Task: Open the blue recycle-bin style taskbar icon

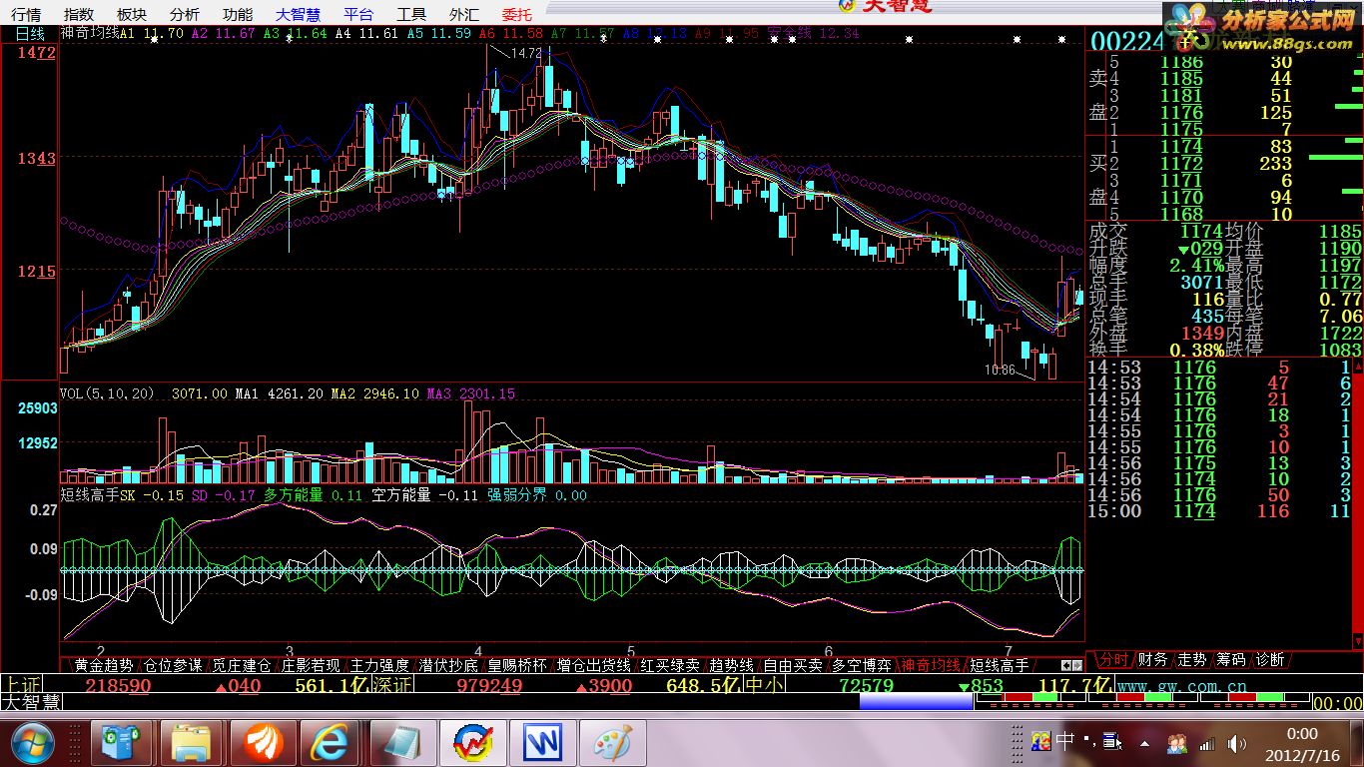Action: tap(121, 743)
